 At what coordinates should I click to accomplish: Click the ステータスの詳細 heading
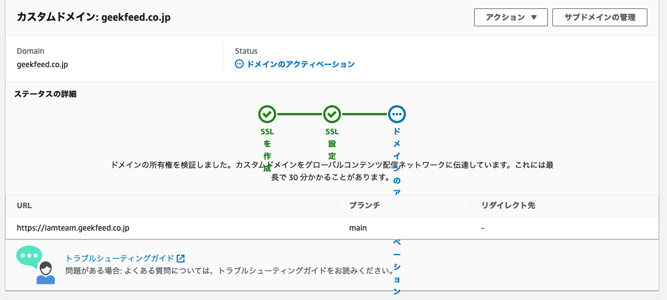click(x=45, y=94)
